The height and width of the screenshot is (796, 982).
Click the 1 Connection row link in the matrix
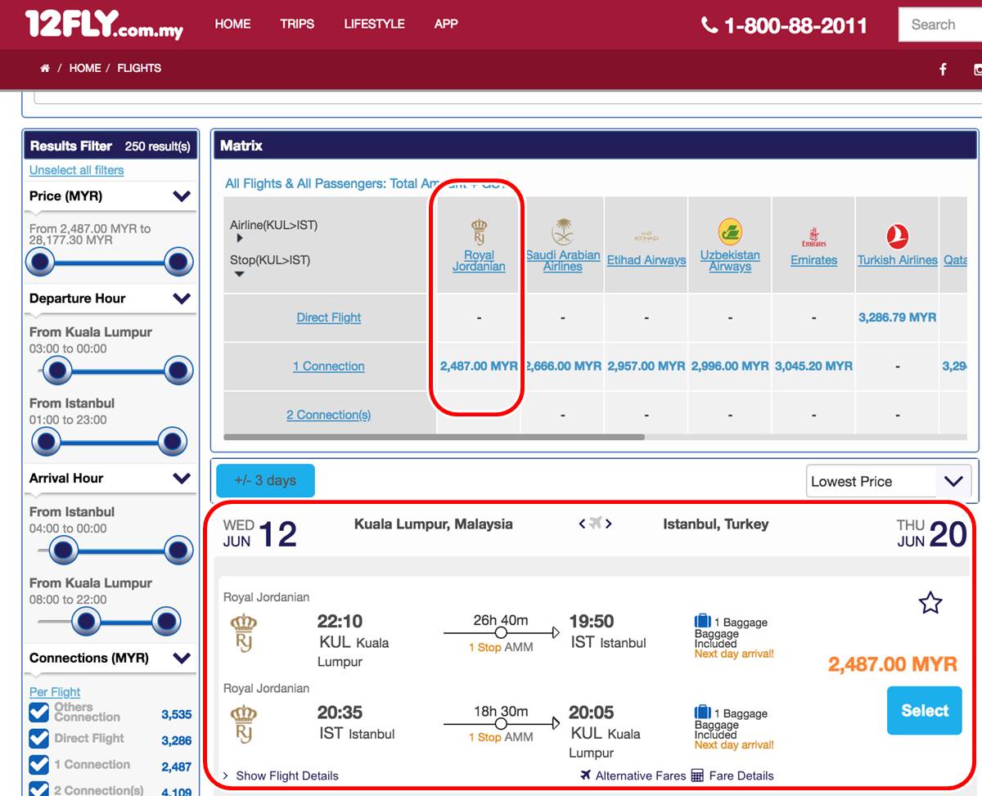(328, 367)
